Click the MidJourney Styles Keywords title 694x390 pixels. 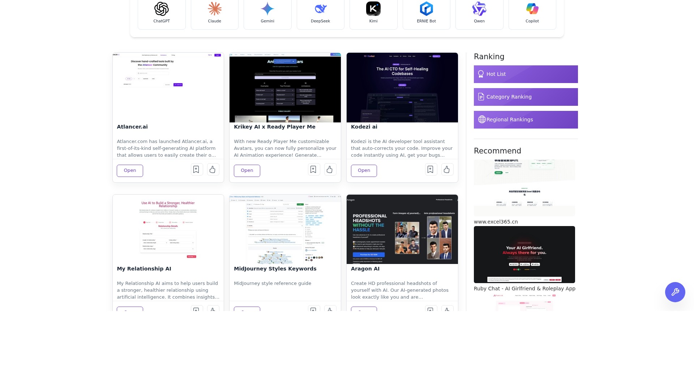coord(275,269)
